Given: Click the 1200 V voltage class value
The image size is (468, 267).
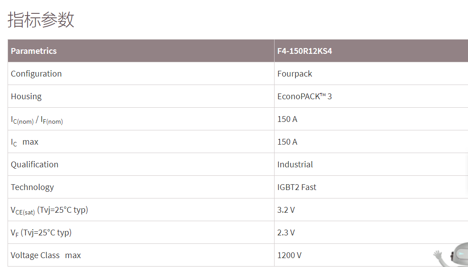Looking at the screenshot, I should (x=289, y=255).
